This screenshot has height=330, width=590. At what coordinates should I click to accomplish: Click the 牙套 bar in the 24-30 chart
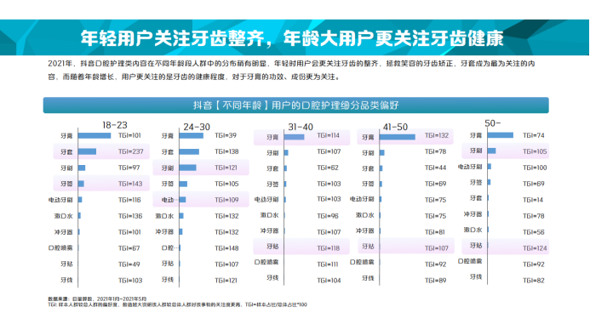[x=189, y=152]
